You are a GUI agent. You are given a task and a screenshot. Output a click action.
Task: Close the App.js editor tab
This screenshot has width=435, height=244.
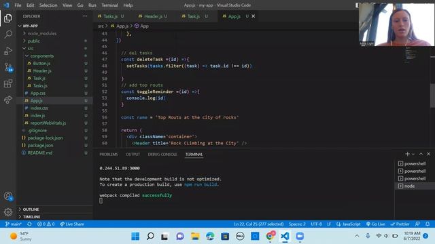(254, 16)
